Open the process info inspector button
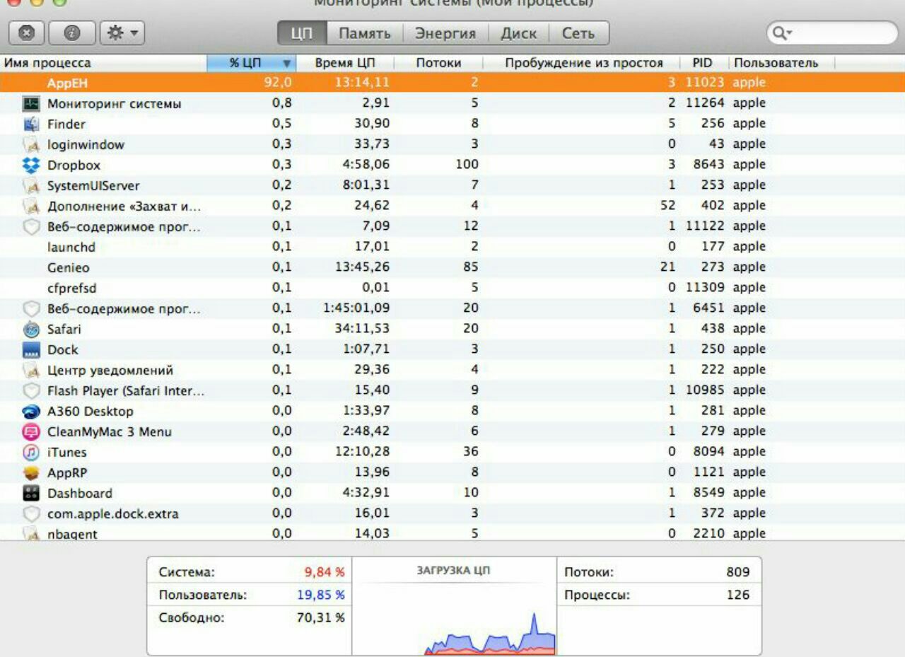The width and height of the screenshot is (905, 657). pos(72,33)
